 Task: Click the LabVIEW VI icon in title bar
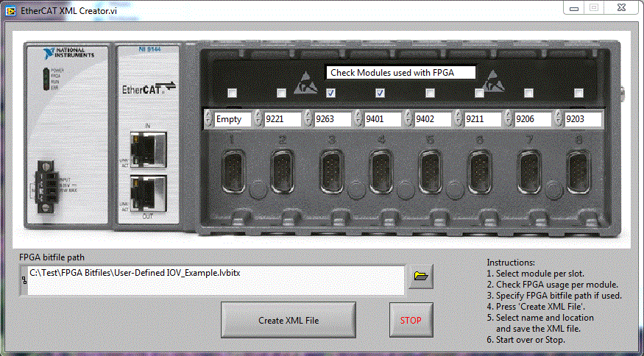coord(11,11)
